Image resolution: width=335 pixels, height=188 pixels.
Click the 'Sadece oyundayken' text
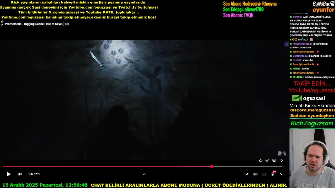[312, 116]
